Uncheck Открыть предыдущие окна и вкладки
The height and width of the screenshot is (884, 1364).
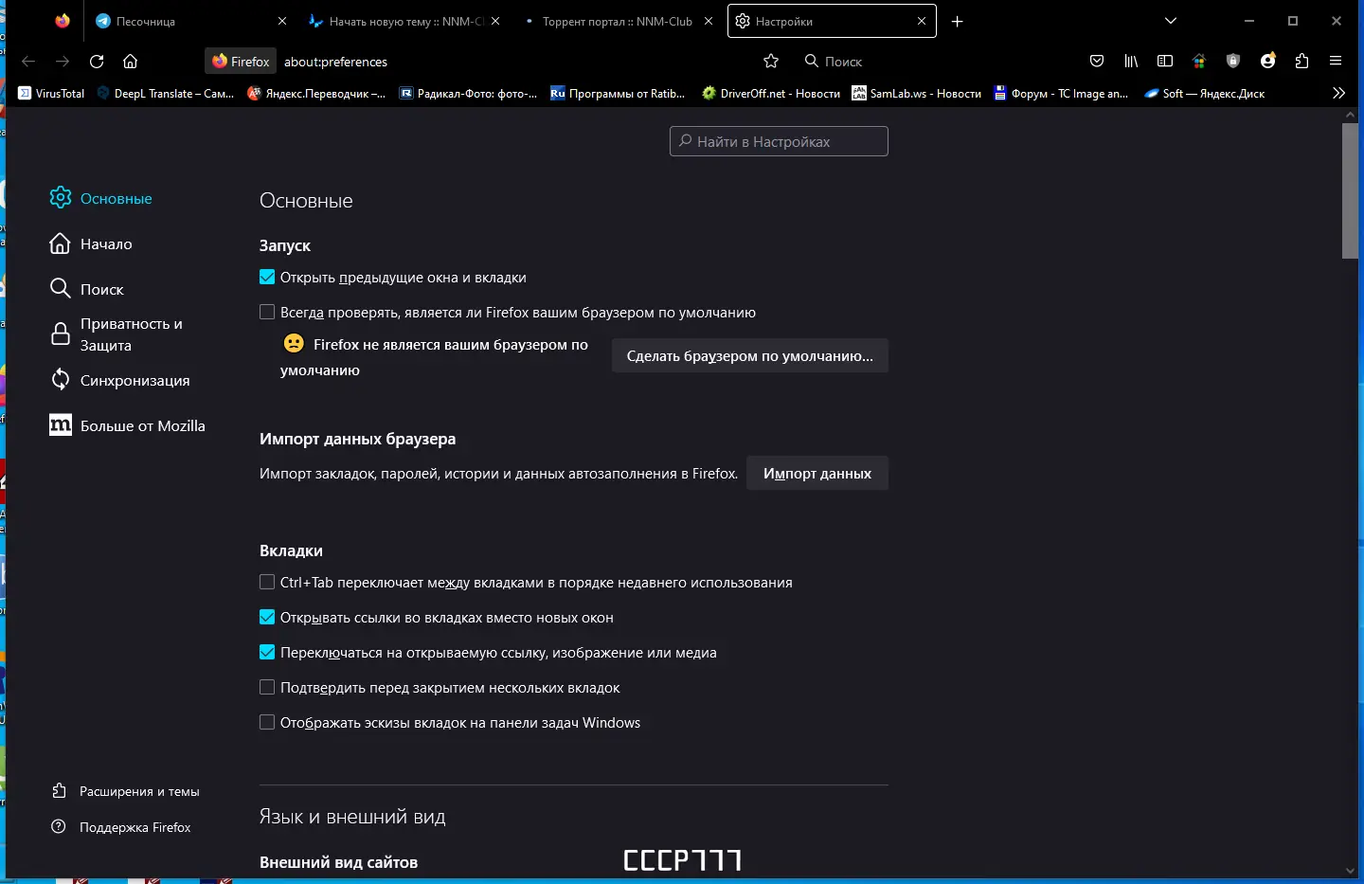tap(267, 277)
